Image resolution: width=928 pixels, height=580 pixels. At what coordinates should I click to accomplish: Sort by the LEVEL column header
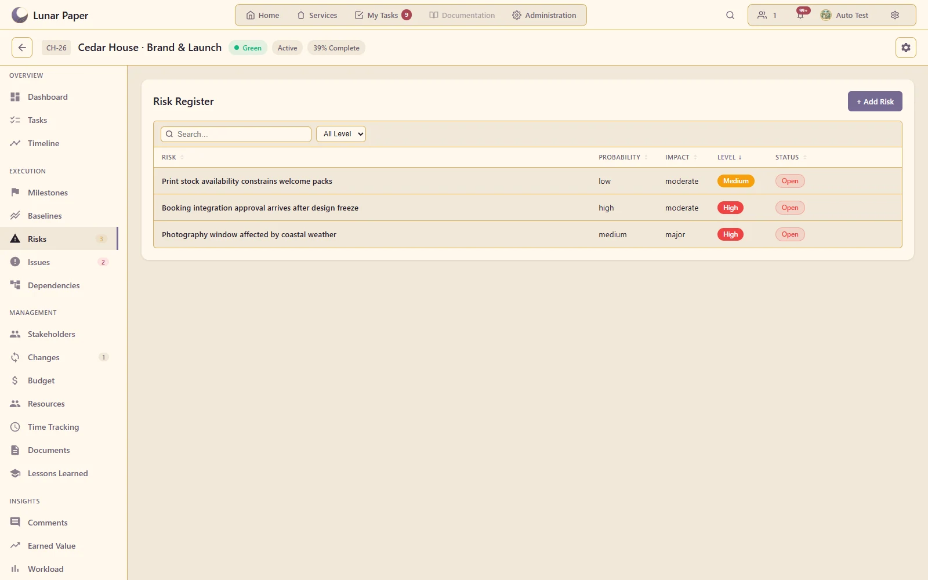click(729, 157)
